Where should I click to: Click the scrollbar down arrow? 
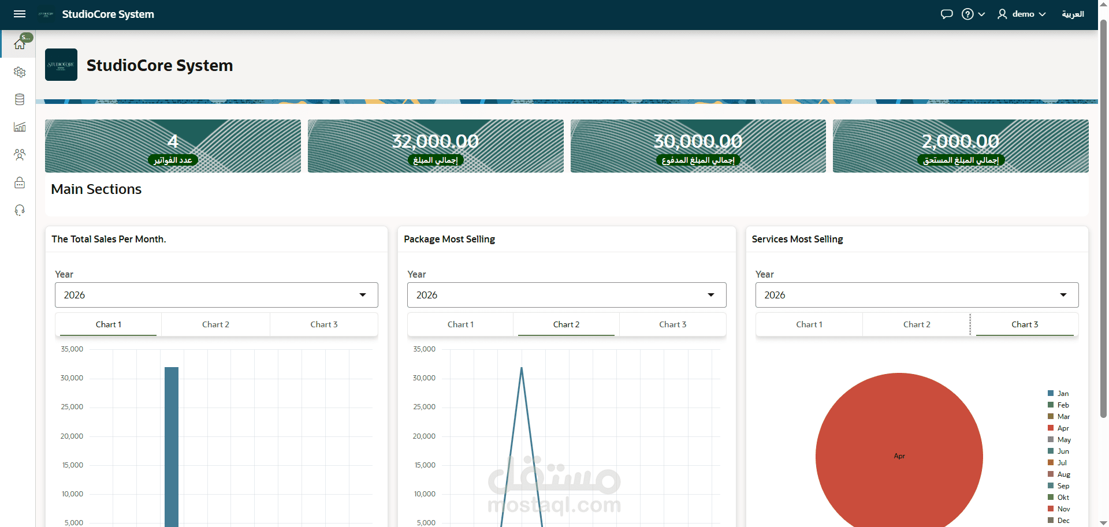(x=1103, y=522)
